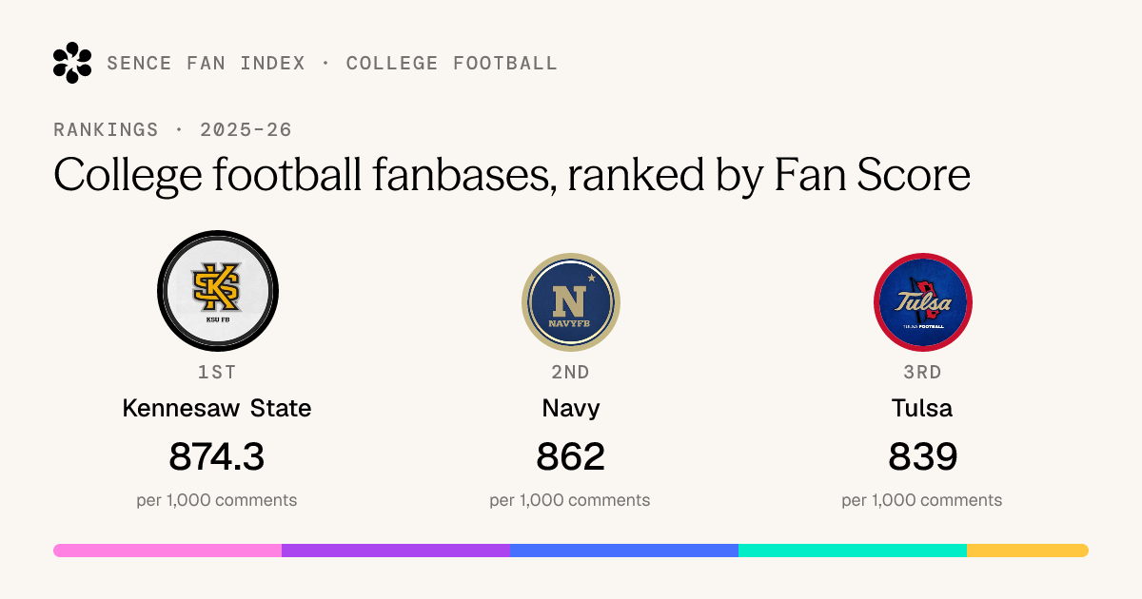Click the 839 fan score value
This screenshot has width=1142, height=599.
(x=922, y=457)
